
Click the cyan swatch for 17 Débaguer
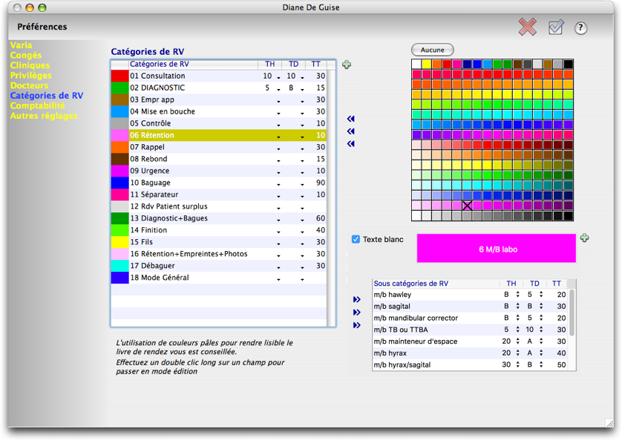[x=120, y=266]
